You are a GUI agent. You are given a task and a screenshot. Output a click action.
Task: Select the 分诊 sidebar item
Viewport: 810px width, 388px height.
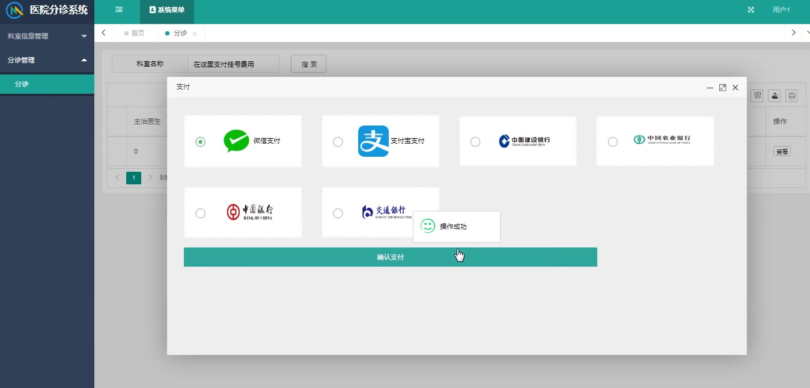coord(47,84)
